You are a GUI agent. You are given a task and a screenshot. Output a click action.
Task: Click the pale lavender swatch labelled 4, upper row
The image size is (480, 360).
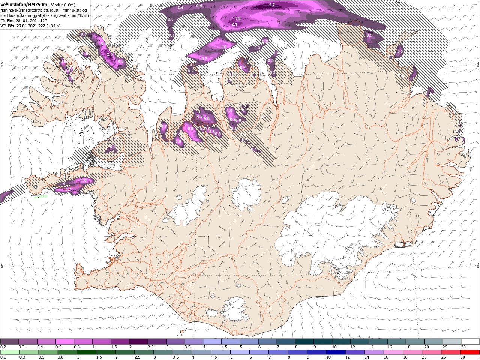pyautogui.click(x=212, y=342)
